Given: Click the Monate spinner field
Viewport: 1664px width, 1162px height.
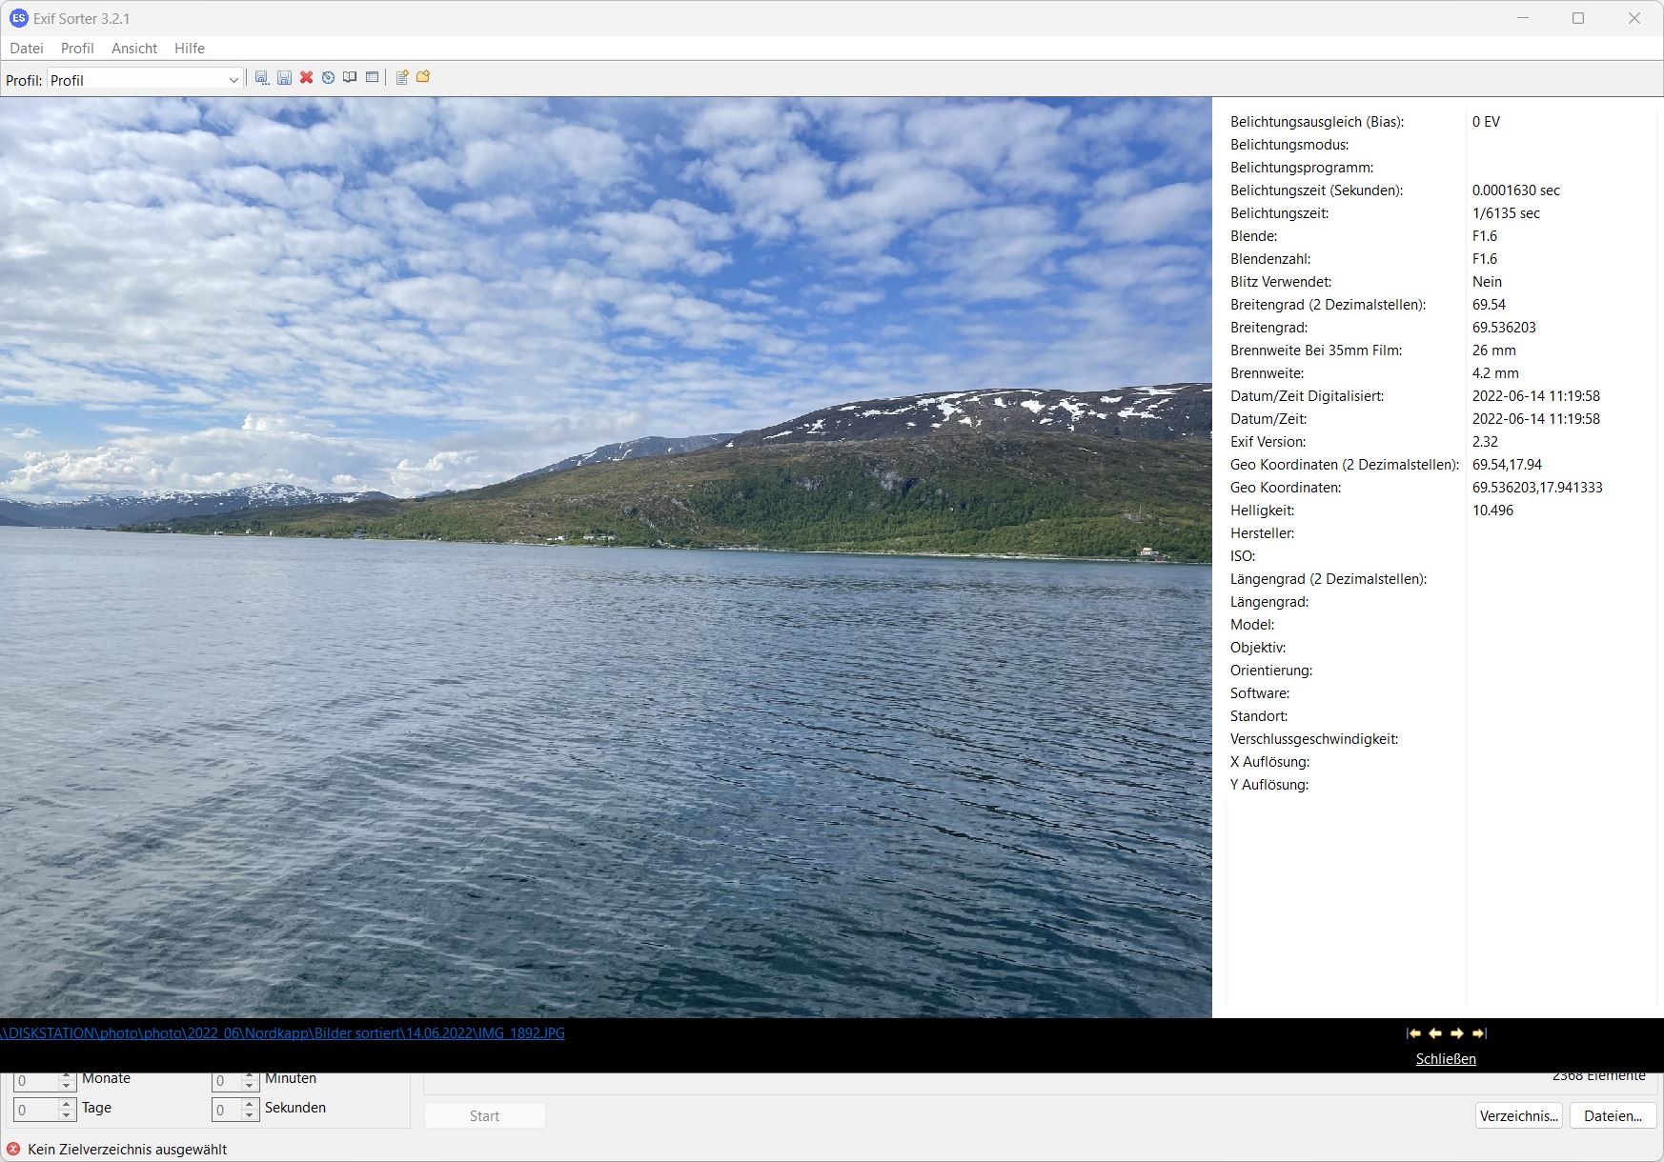Looking at the screenshot, I should (x=44, y=1081).
